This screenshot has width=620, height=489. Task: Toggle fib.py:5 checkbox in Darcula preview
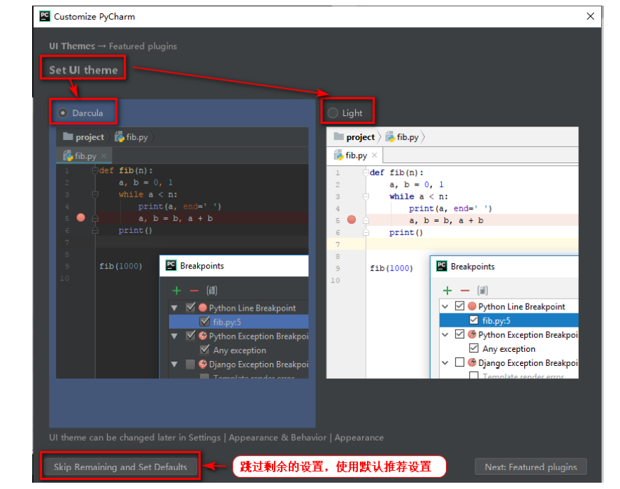205,322
